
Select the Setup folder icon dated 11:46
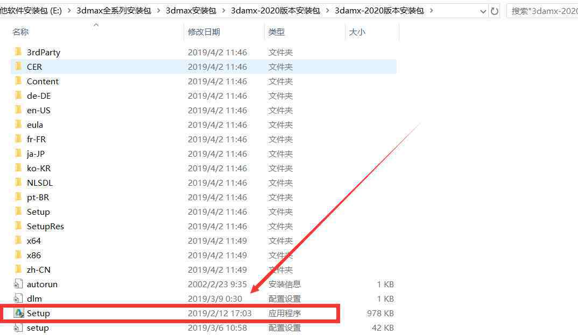click(18, 212)
